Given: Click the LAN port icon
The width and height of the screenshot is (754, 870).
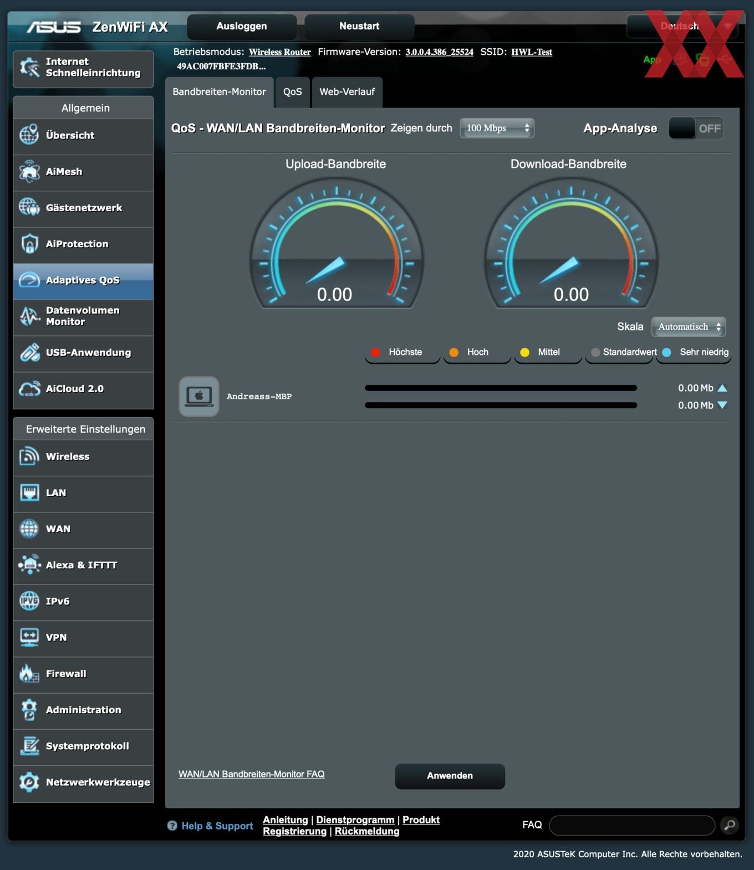Looking at the screenshot, I should coord(29,492).
